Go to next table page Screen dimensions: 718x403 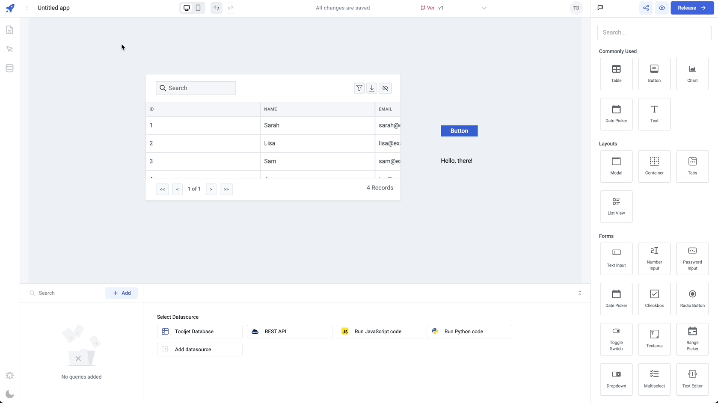coord(211,189)
